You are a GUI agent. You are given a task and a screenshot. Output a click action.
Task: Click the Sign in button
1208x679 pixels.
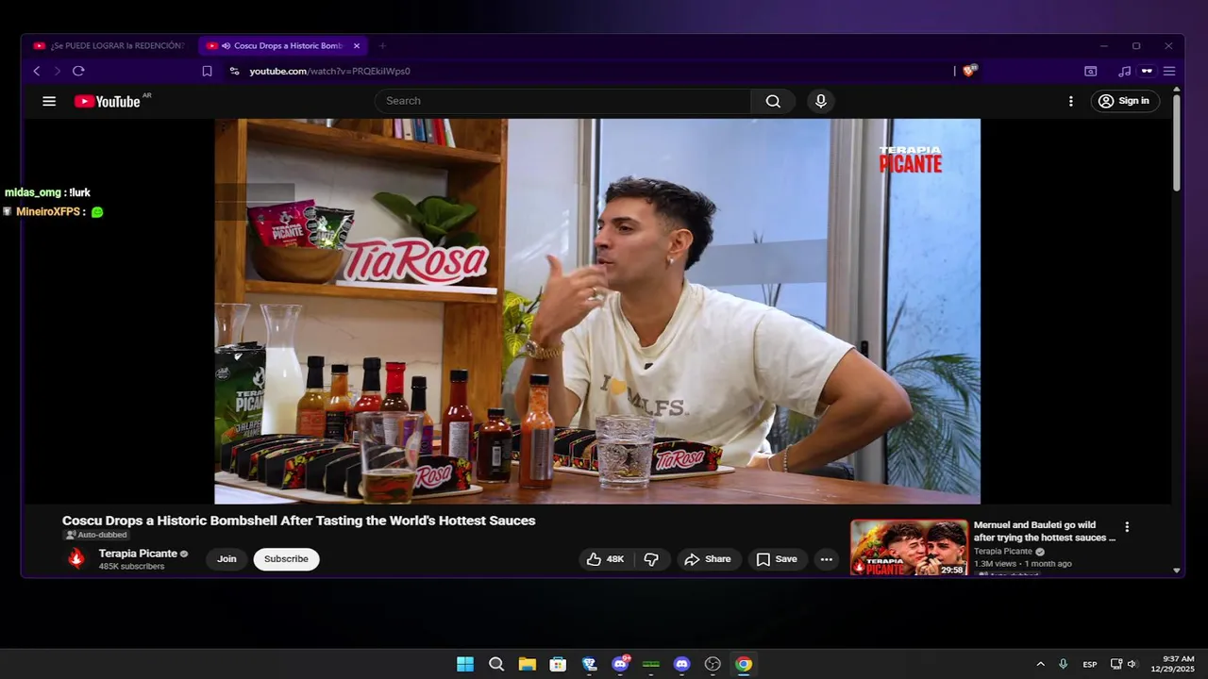(1125, 101)
